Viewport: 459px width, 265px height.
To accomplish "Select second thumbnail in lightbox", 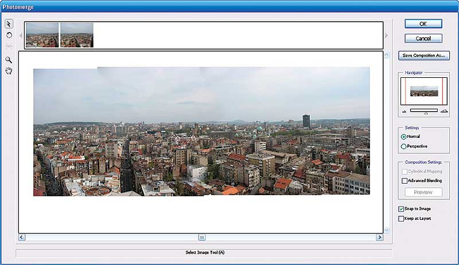I will pos(77,35).
